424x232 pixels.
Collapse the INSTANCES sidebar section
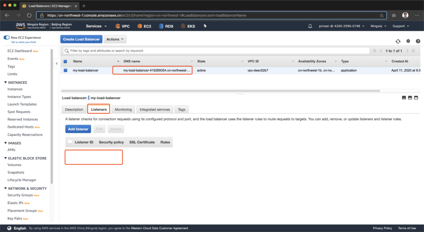click(x=5, y=83)
